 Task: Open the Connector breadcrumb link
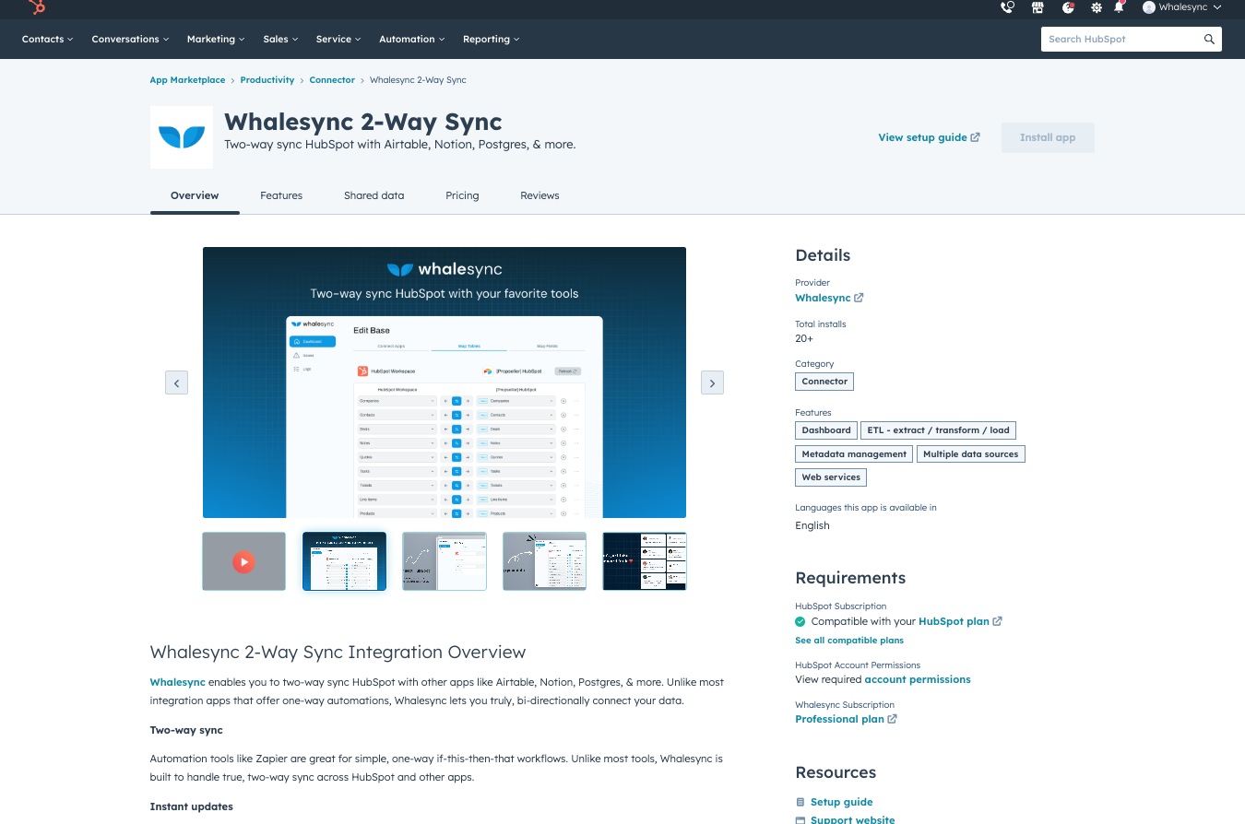332,80
